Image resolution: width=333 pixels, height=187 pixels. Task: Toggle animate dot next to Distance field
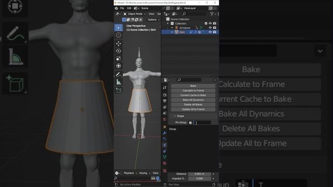[x=213, y=174]
